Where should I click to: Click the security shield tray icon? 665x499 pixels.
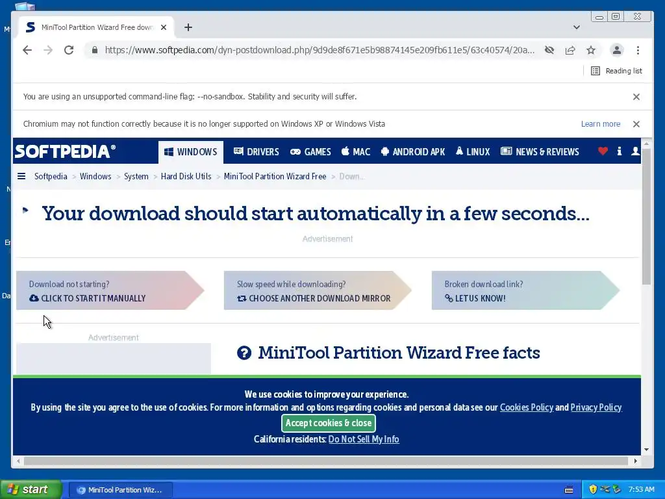coord(593,489)
